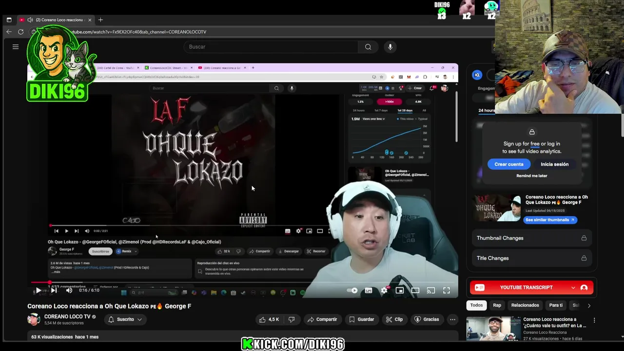624x351 pixels.
Task: Reload the page
Action: coord(20,32)
